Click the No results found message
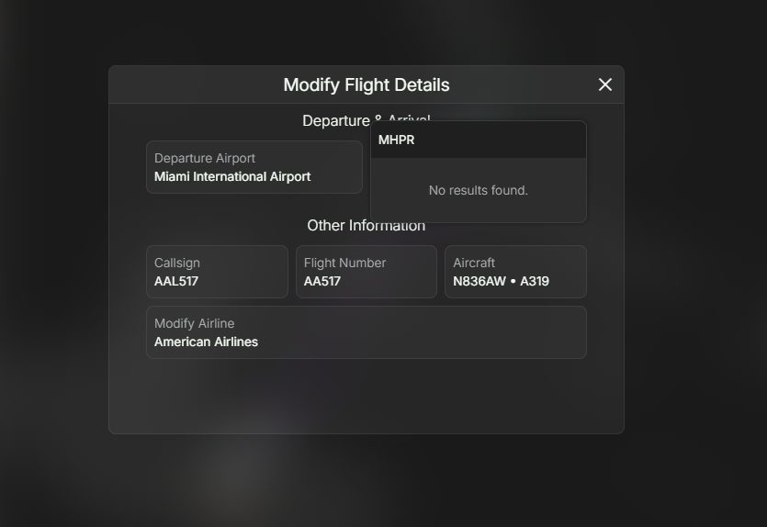Viewport: 767px width, 527px height. coord(479,190)
